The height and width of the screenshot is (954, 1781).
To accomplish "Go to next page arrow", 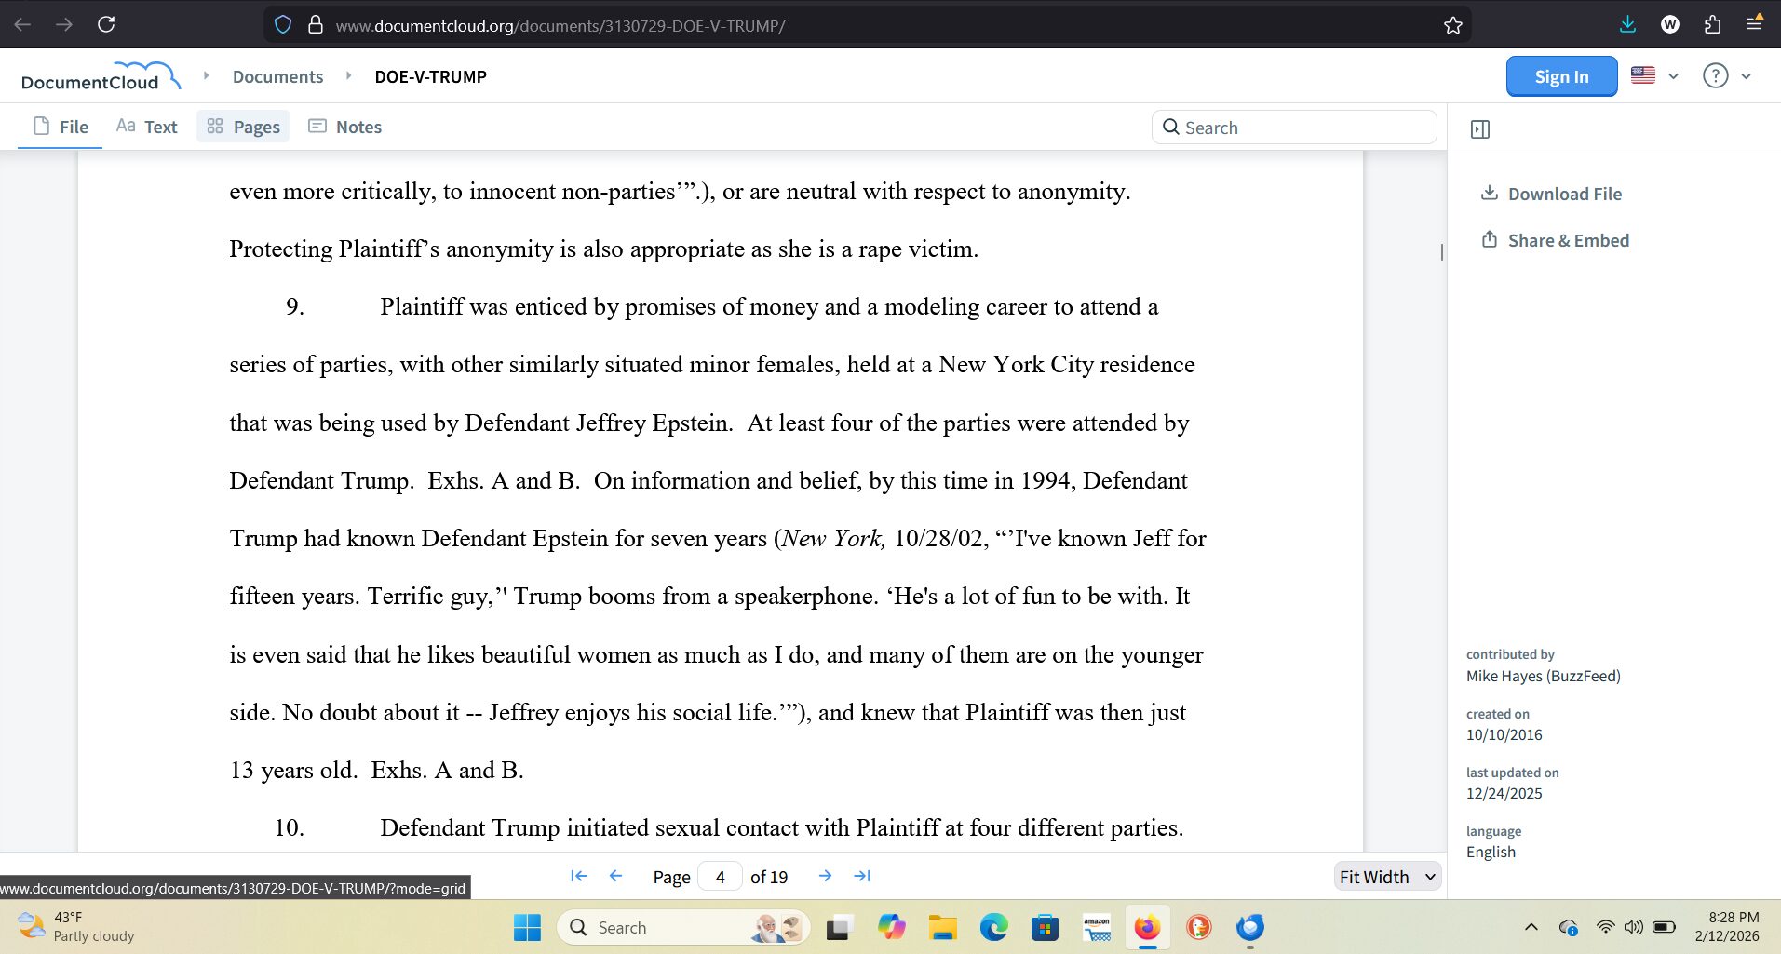I will point(825,876).
